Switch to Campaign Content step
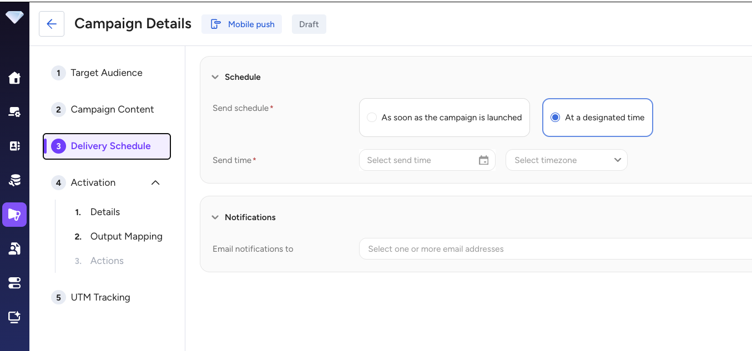The width and height of the screenshot is (752, 351). 112,109
